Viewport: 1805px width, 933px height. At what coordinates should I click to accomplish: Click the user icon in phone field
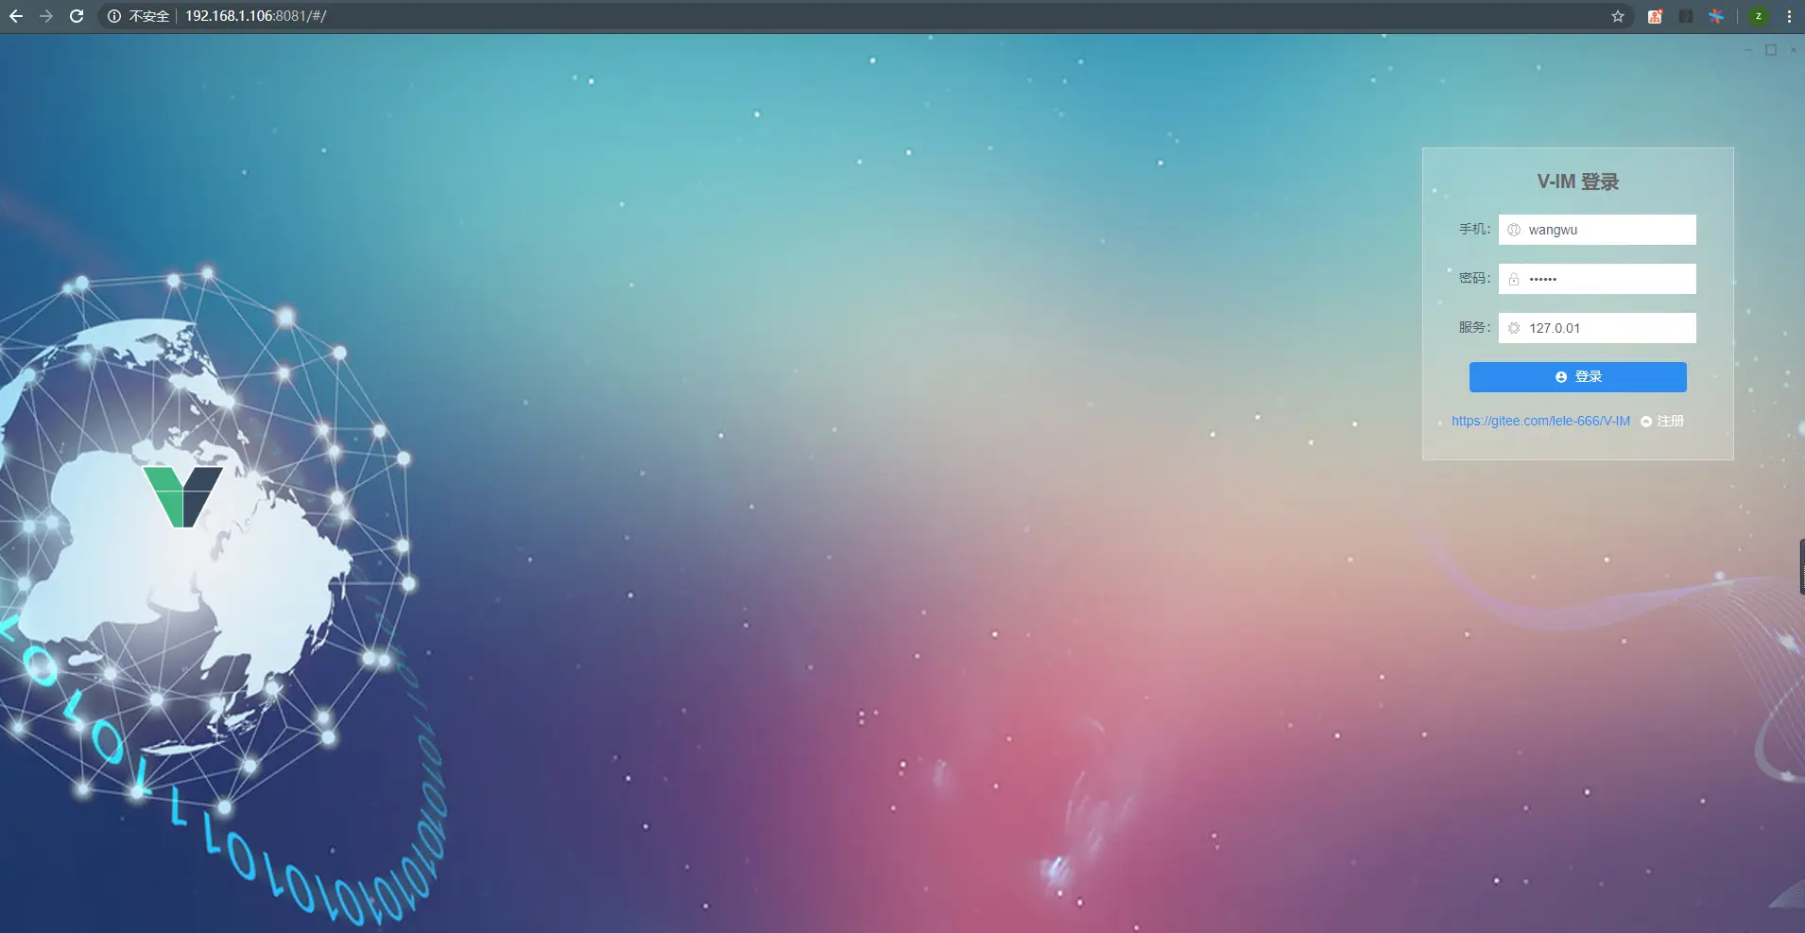click(1514, 230)
